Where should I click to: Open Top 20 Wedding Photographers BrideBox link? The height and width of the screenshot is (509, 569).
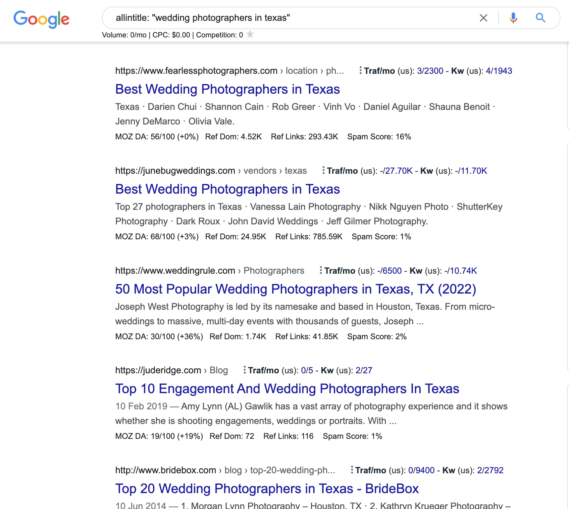click(x=267, y=489)
